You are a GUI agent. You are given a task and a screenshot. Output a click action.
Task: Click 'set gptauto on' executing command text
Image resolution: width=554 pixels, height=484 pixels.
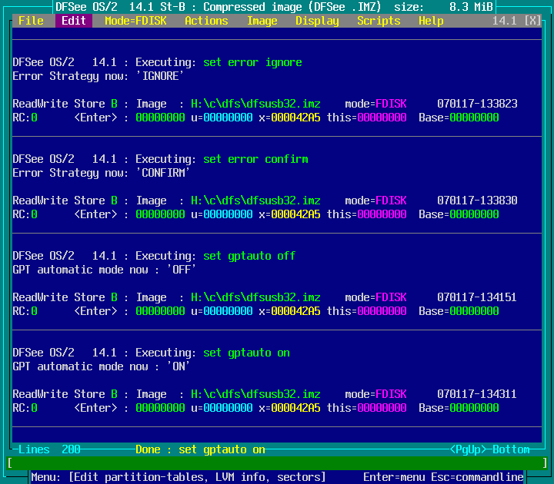[246, 353]
